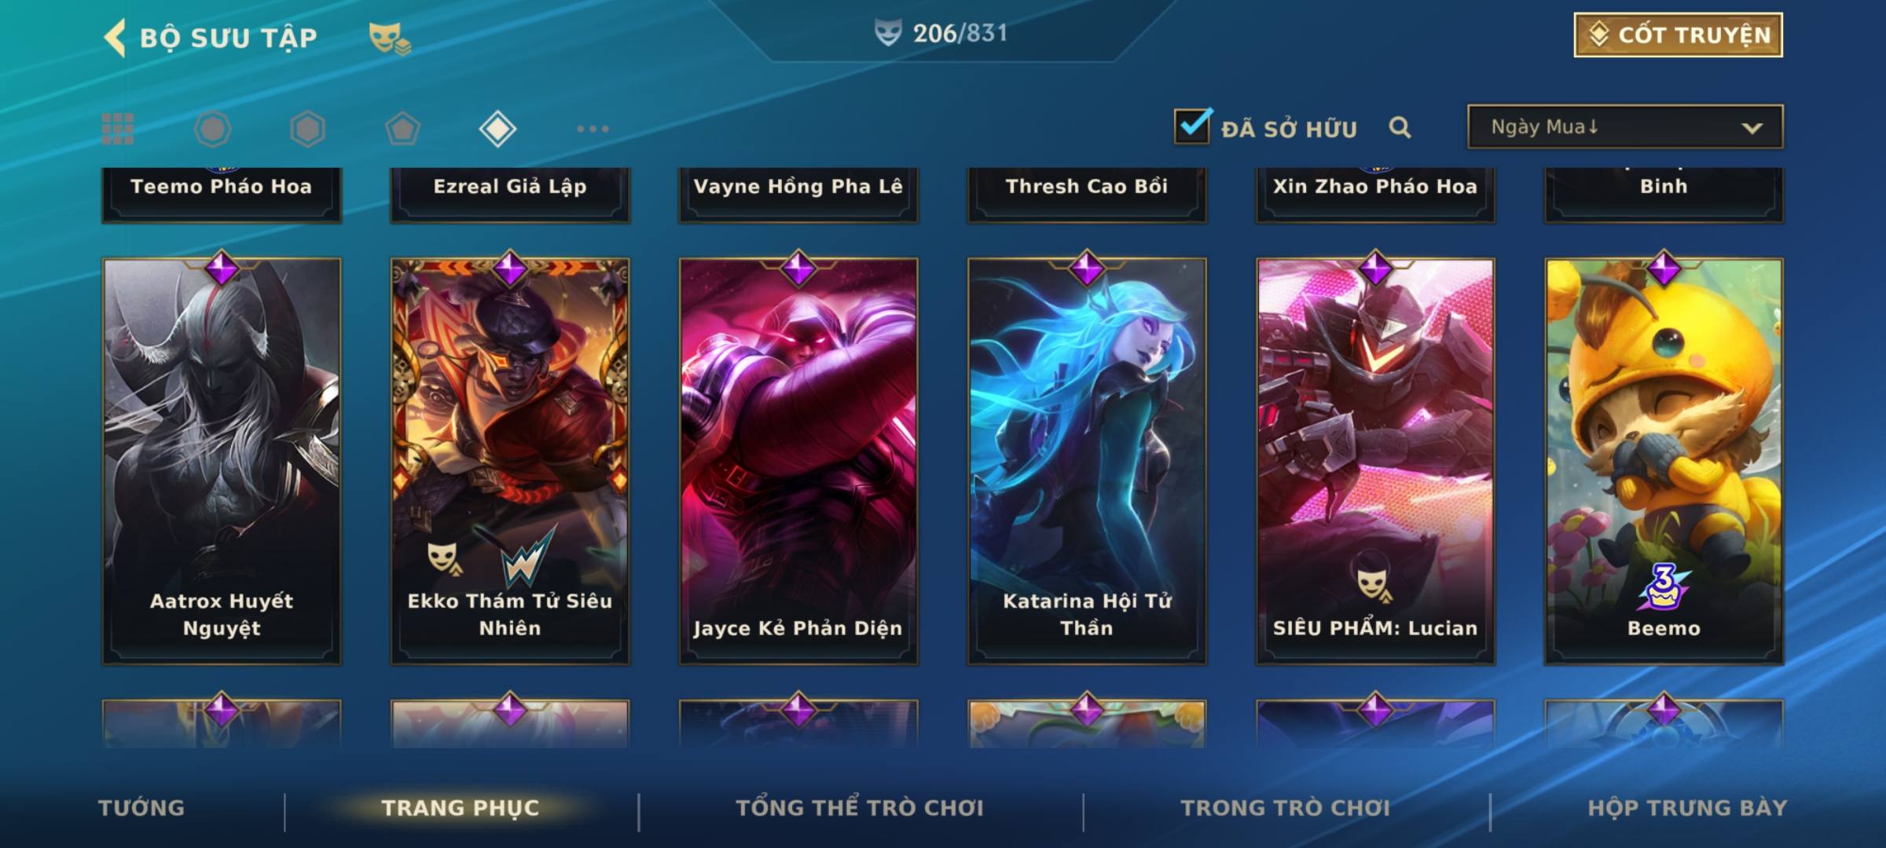Open the three-dots more filters icon
The image size is (1886, 848).
tap(593, 129)
